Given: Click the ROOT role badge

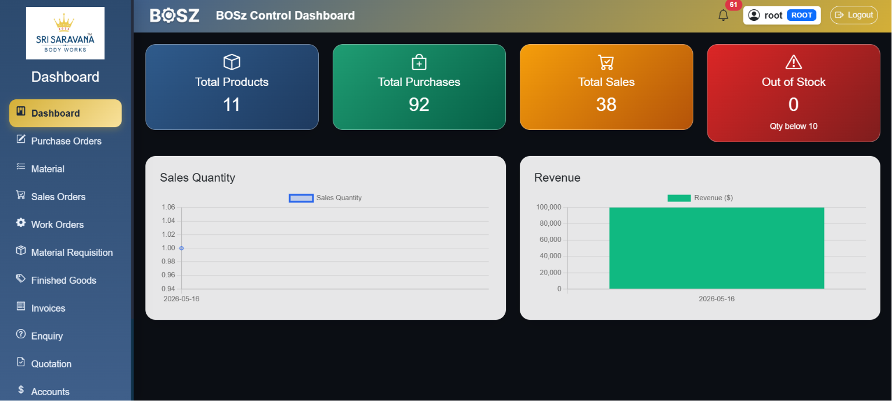Looking at the screenshot, I should [x=801, y=15].
